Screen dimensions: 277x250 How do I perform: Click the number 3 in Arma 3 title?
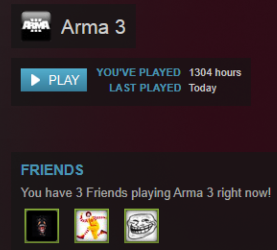[120, 27]
